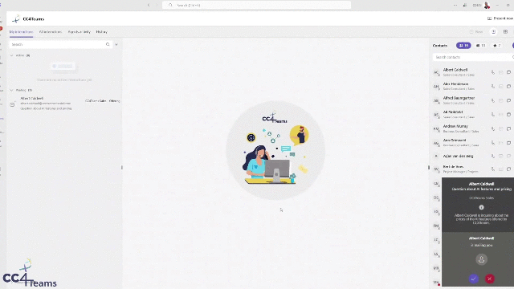This screenshot has height=289, width=514.
Task: Accept the incoming message from Albert Caldwell
Action: [x=473, y=279]
